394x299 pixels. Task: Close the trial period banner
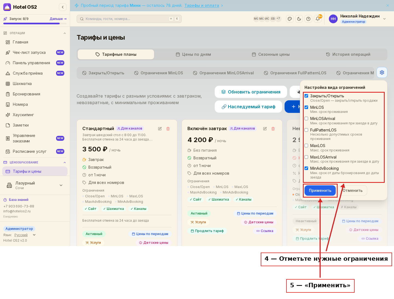tap(388, 5)
